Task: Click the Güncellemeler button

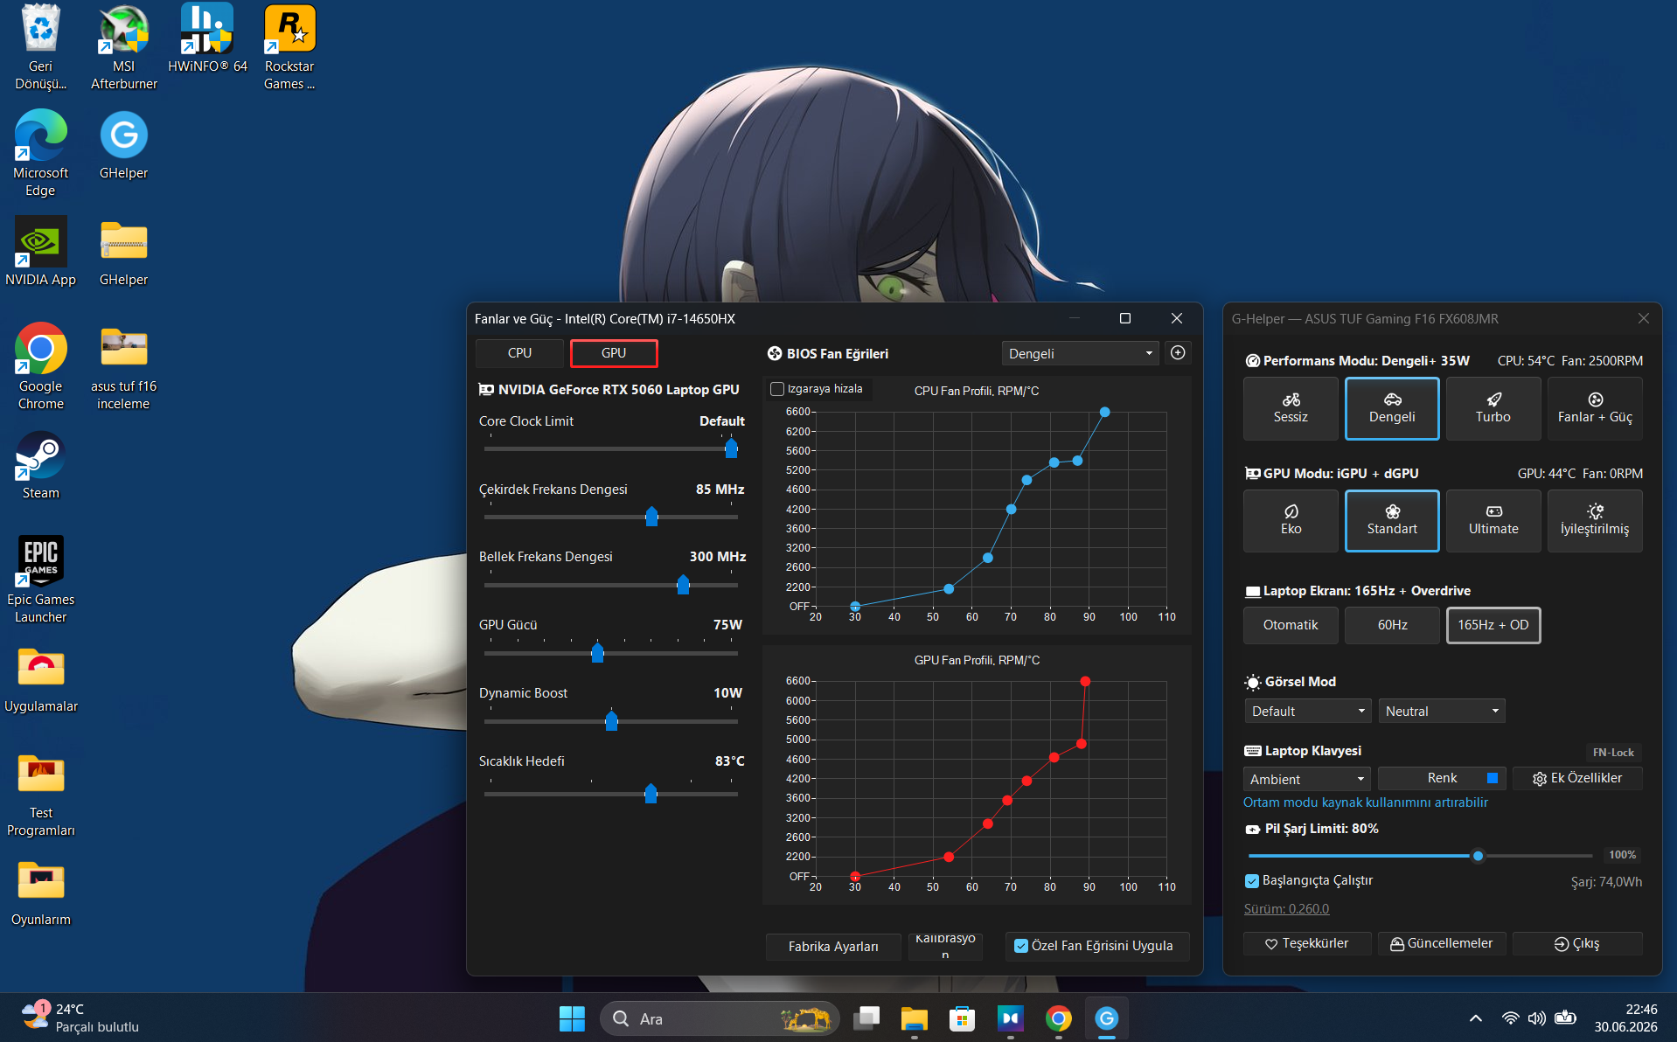Action: (1442, 943)
